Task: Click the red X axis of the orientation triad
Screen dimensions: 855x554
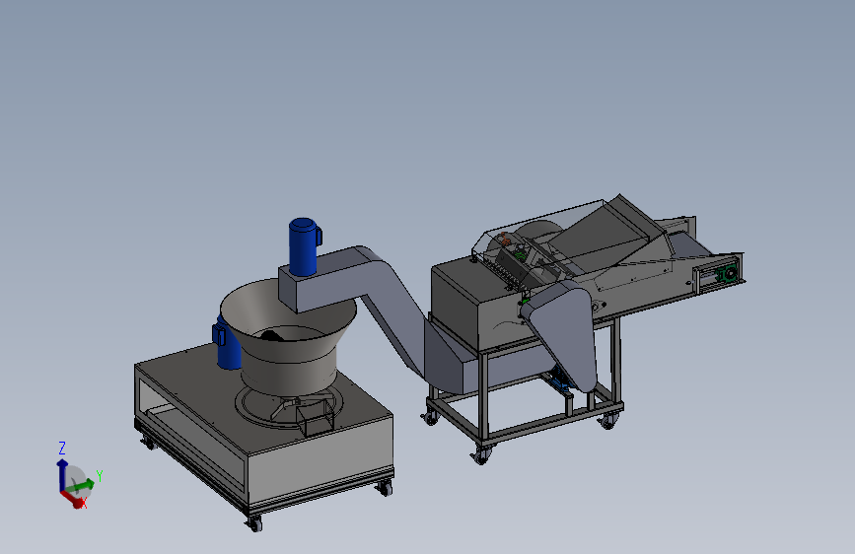Action: click(72, 499)
